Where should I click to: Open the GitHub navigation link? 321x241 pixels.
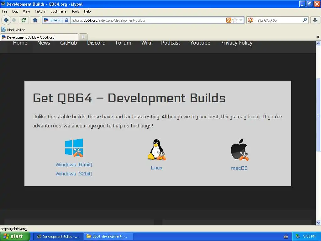click(x=69, y=43)
